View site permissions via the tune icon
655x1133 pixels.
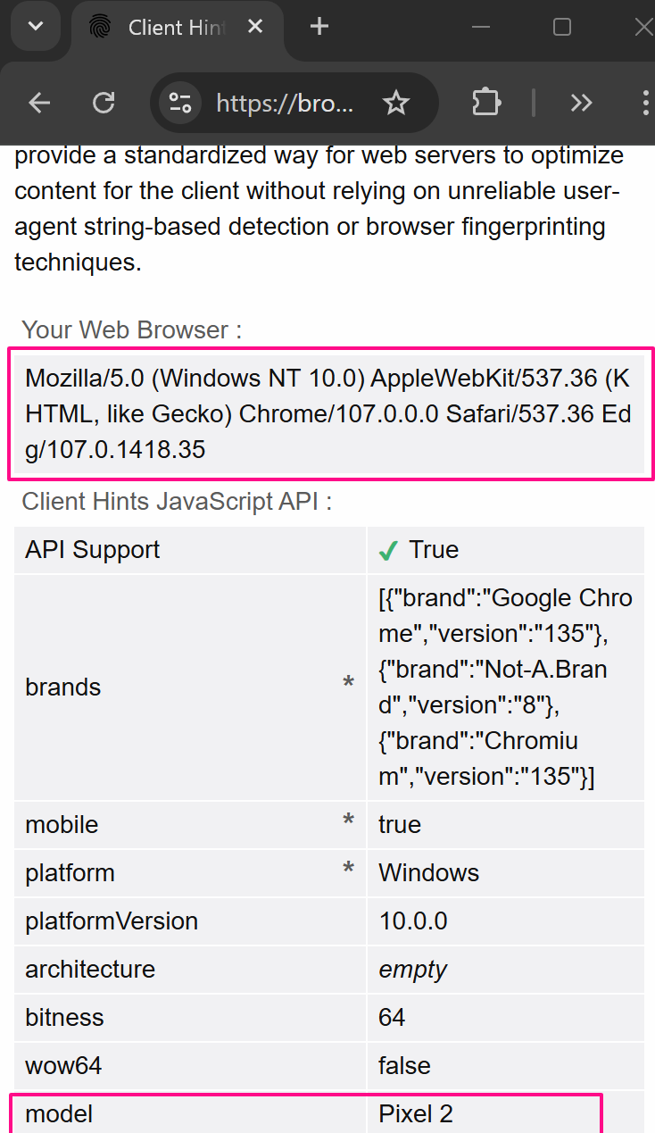click(x=179, y=103)
